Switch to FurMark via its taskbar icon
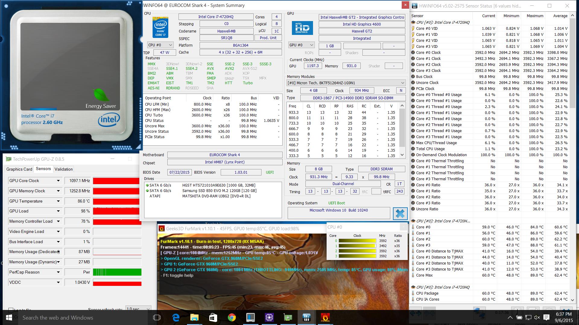 325,317
